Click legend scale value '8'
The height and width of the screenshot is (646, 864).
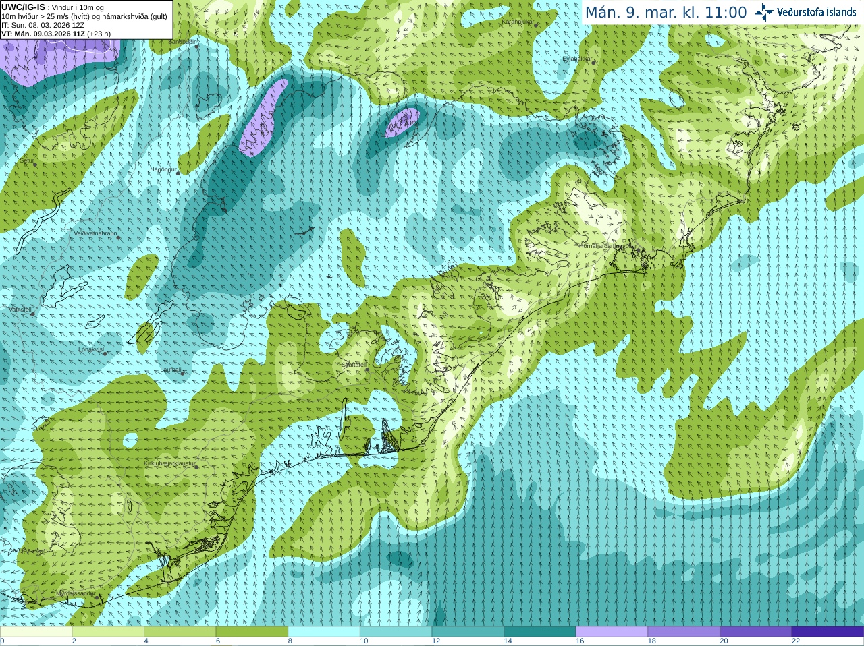tap(290, 641)
